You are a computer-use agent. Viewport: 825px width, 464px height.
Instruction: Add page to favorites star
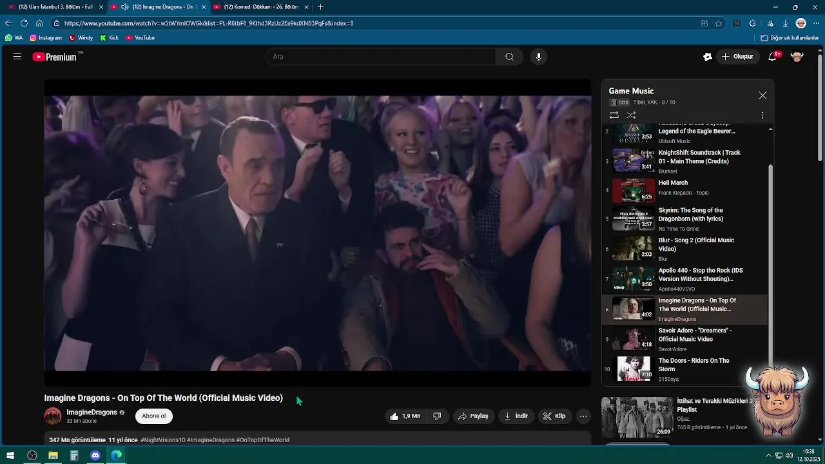tap(718, 23)
